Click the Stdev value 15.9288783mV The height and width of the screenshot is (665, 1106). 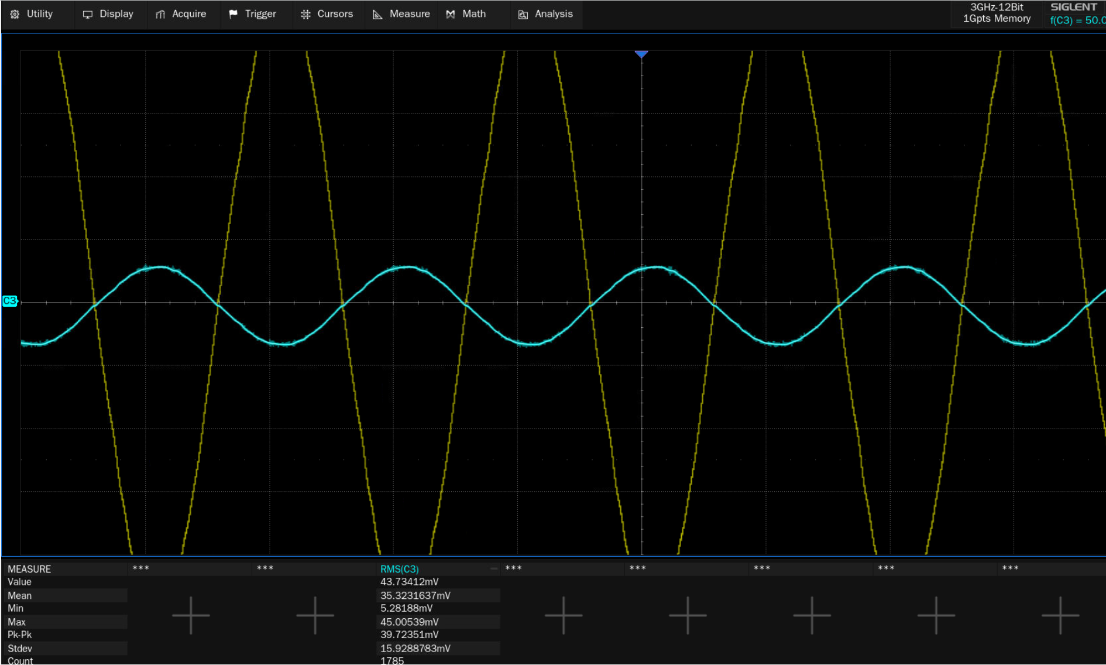tap(415, 648)
